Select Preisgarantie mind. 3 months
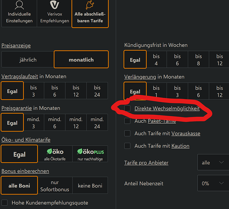 point(34,122)
